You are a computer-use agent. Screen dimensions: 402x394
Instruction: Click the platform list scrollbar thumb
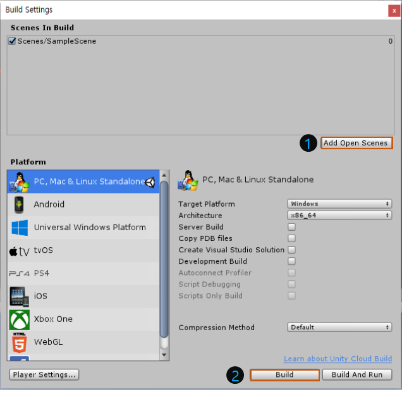coord(164,259)
